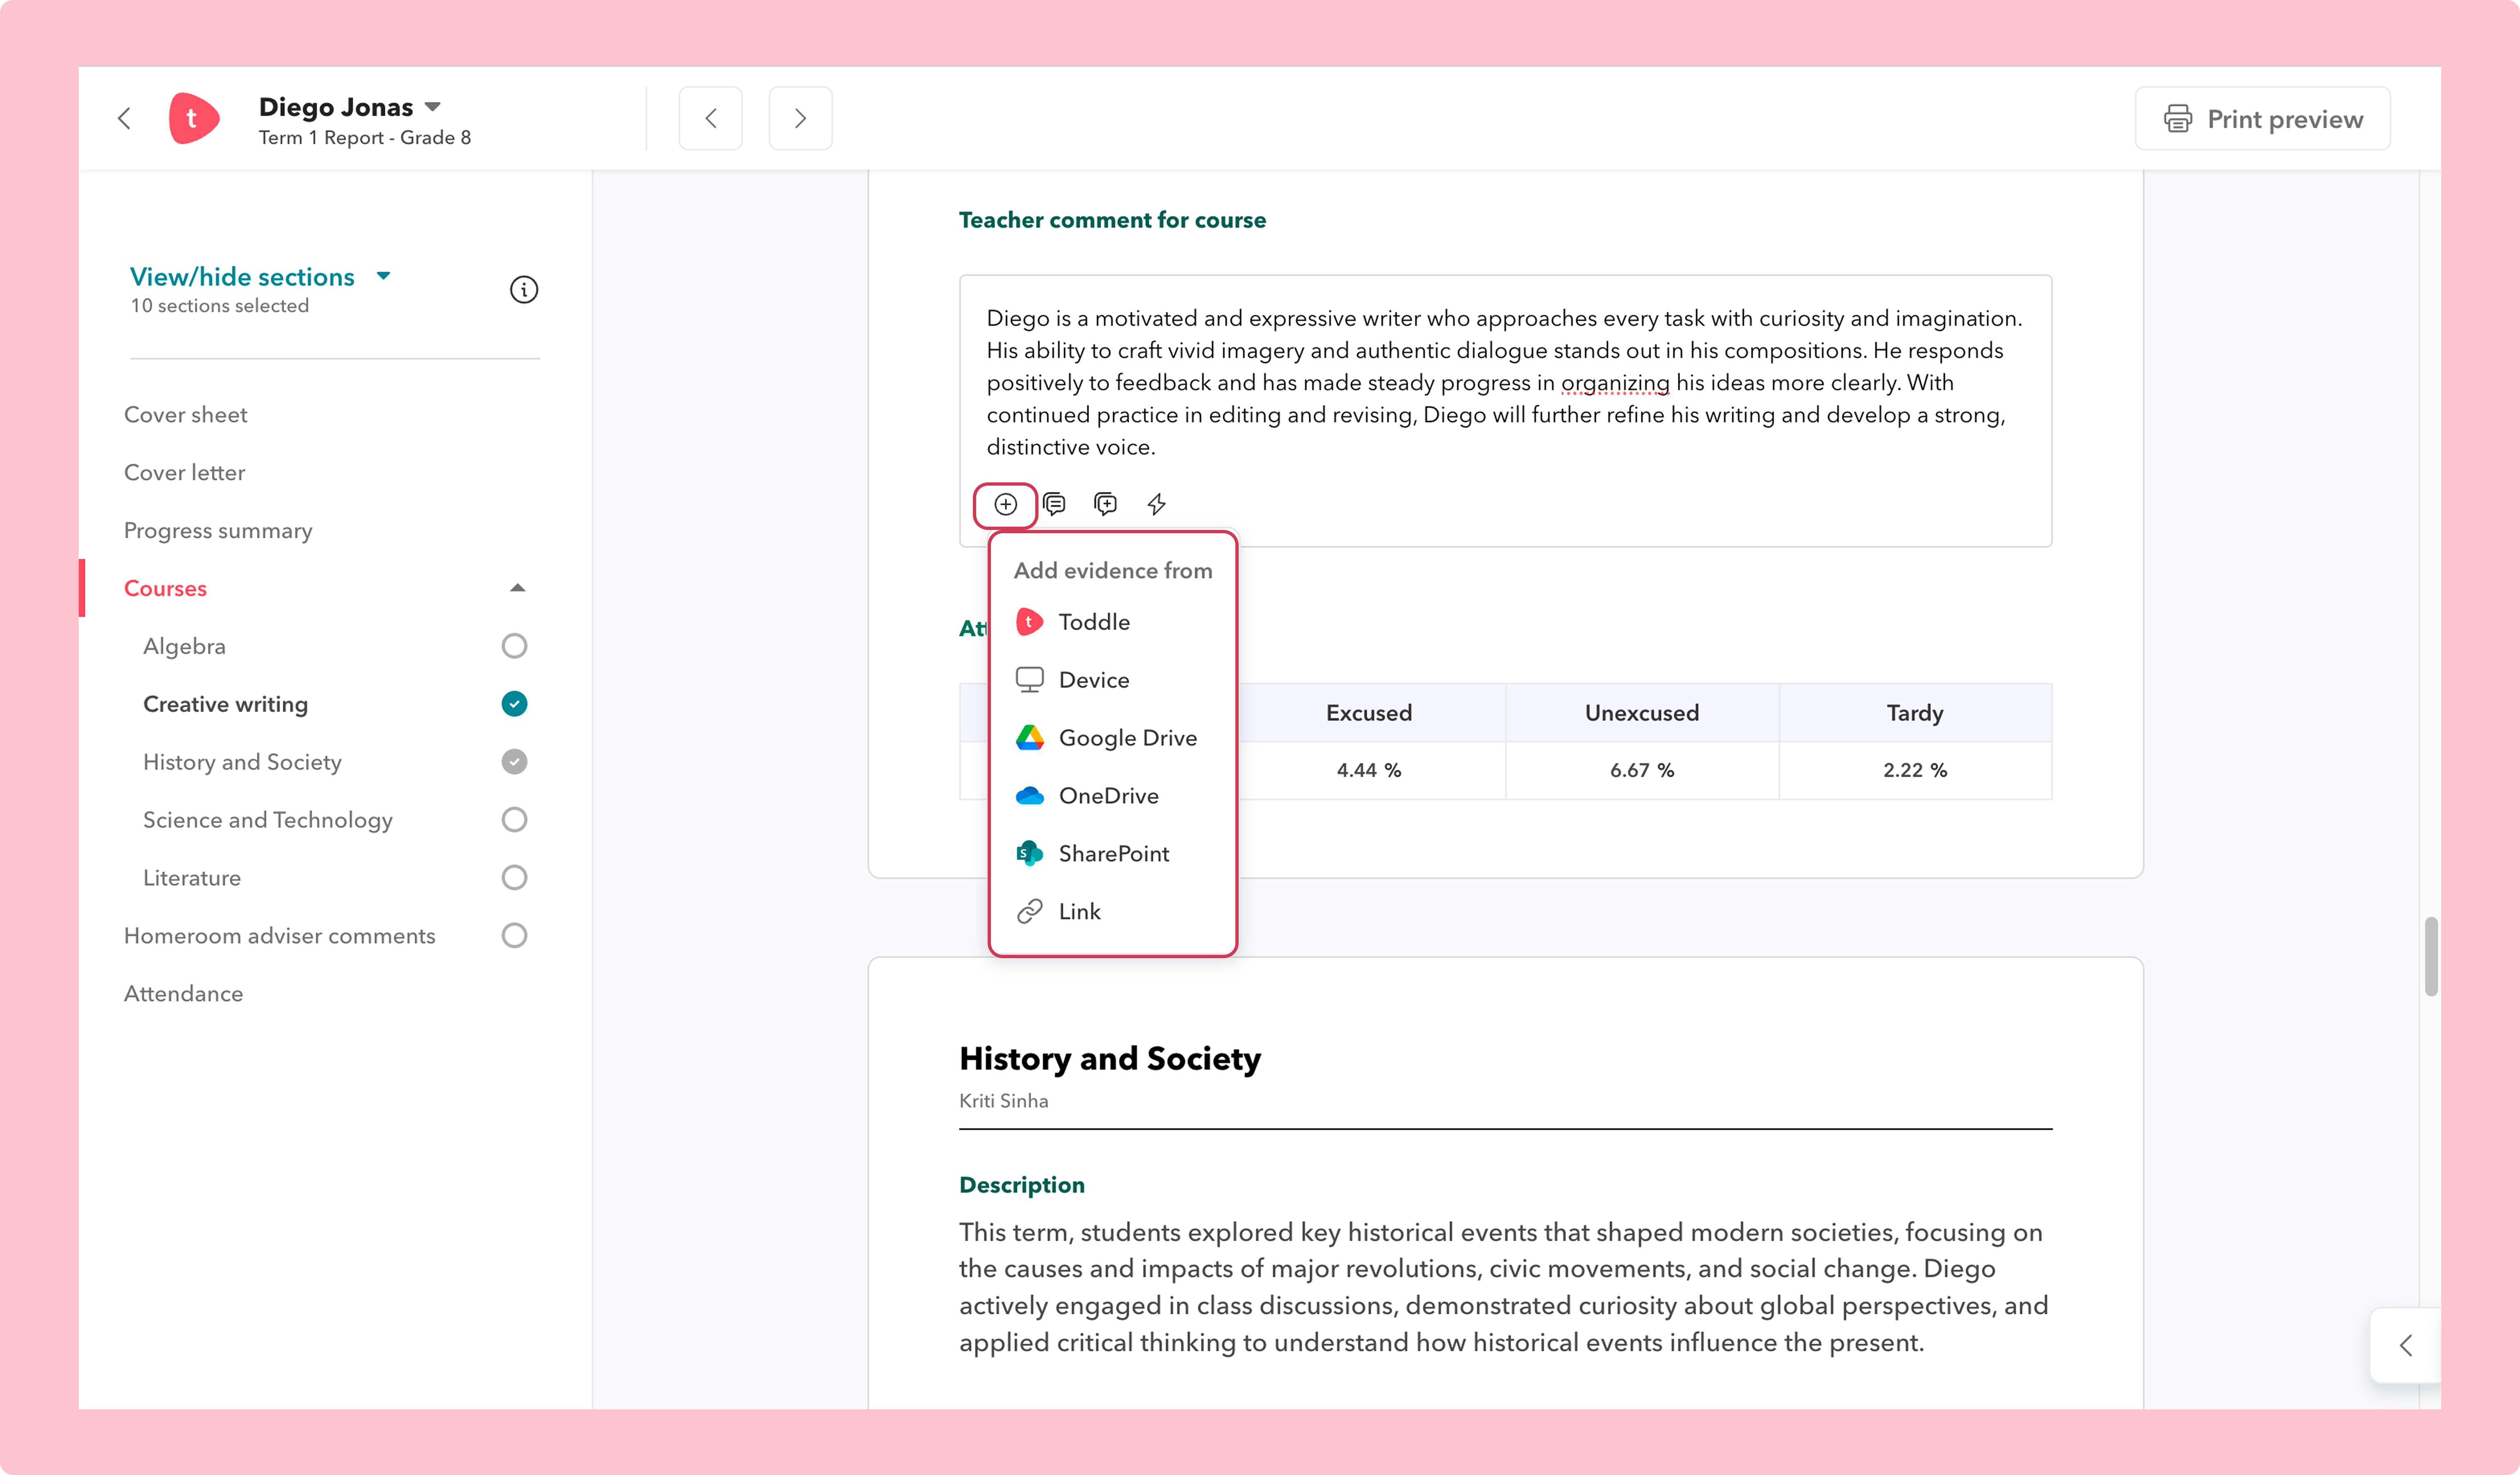Click the Add evidence from label
This screenshot has width=2520, height=1475.
point(1113,571)
